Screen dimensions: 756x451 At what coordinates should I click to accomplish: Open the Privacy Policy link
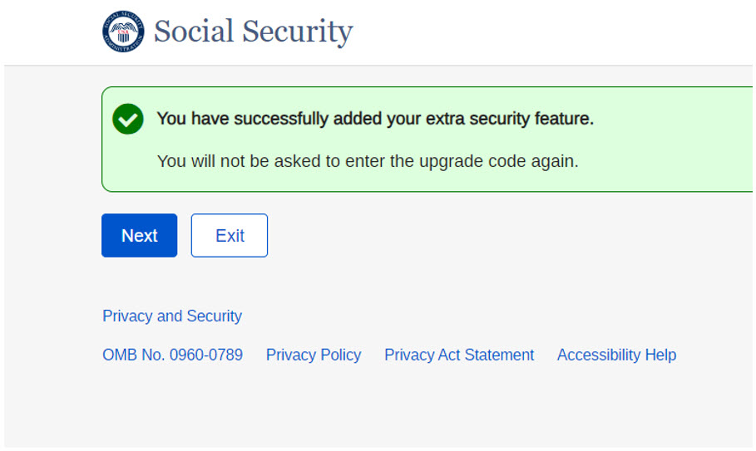314,355
